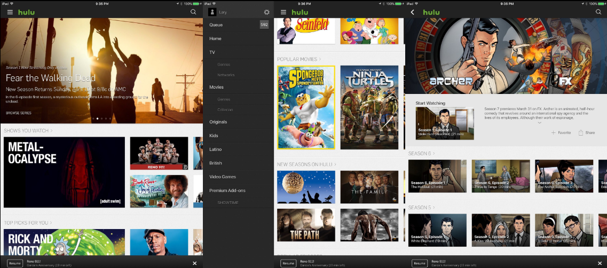Open POPULAR MOVIES section arrow
607x268 pixels.
pyautogui.click(x=320, y=59)
